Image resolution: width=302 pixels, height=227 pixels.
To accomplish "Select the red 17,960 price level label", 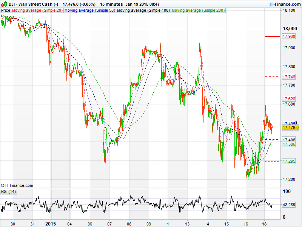I will click(289, 36).
